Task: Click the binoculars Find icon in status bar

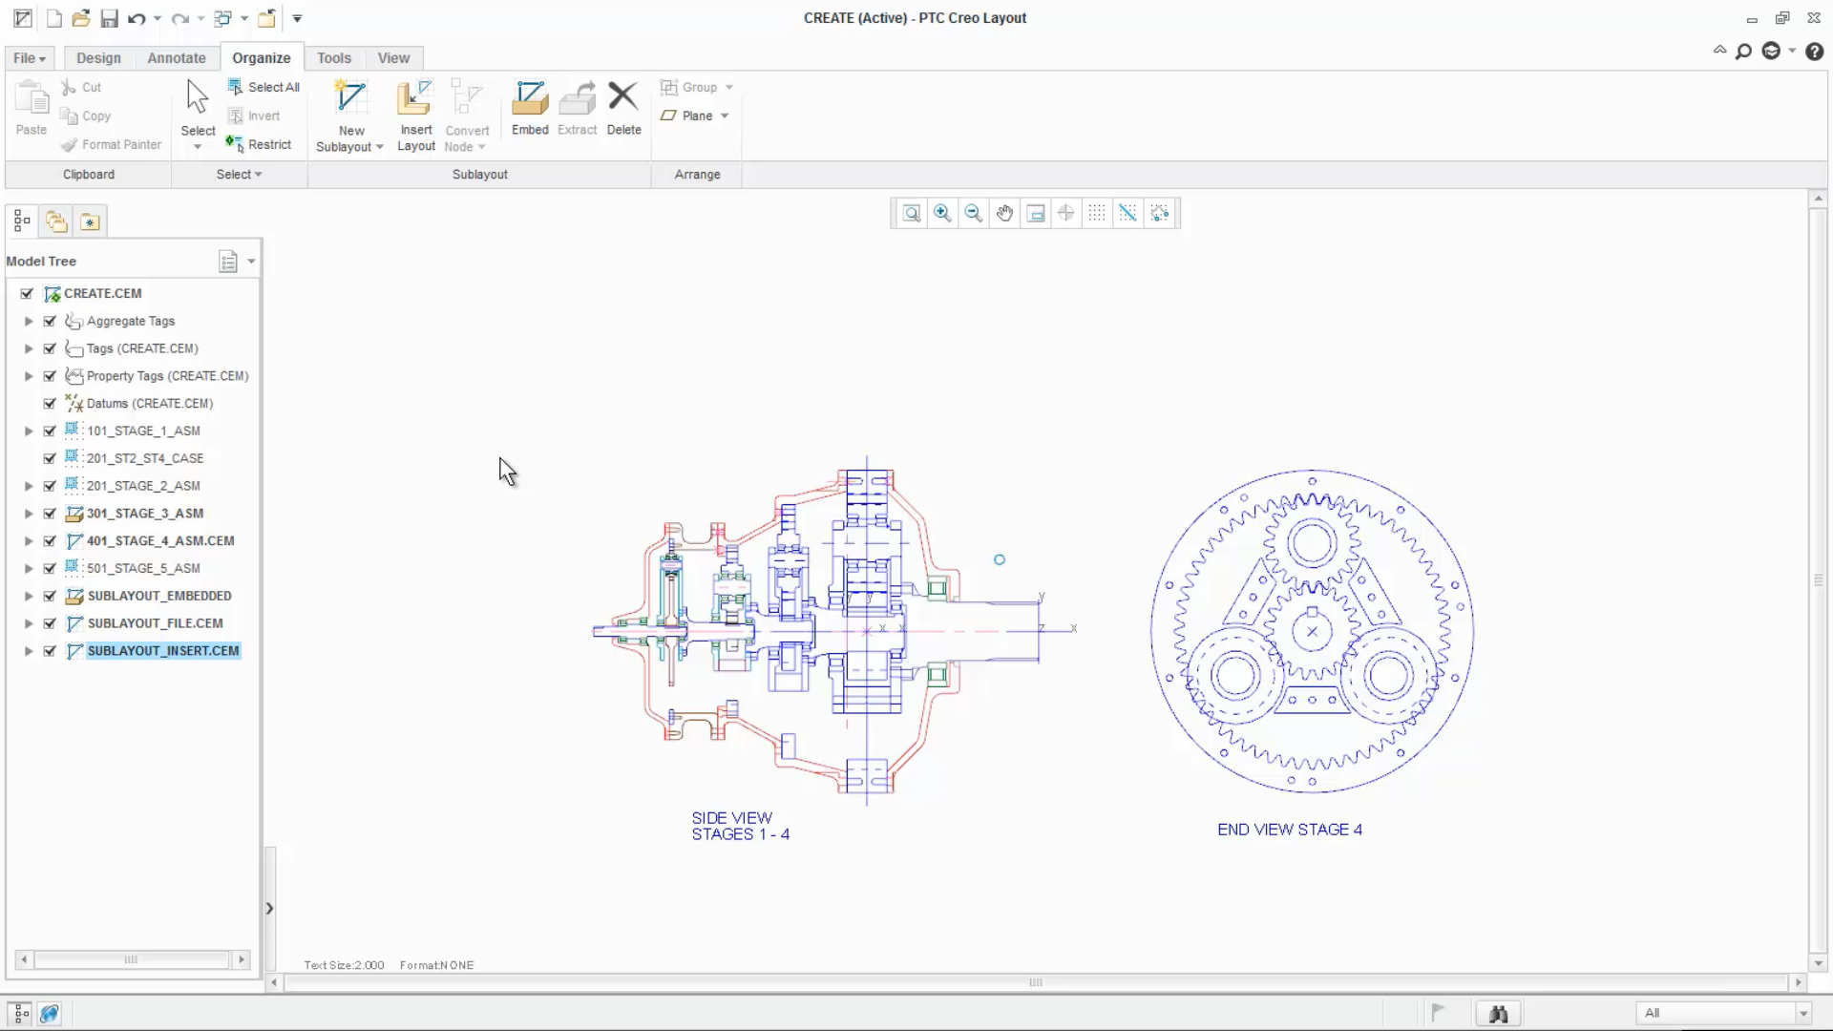Action: (x=1498, y=1014)
